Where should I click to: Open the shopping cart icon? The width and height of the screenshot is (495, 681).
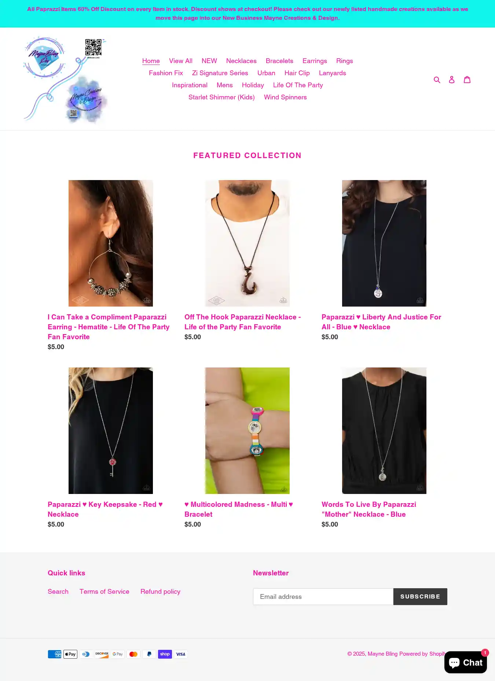pyautogui.click(x=467, y=79)
